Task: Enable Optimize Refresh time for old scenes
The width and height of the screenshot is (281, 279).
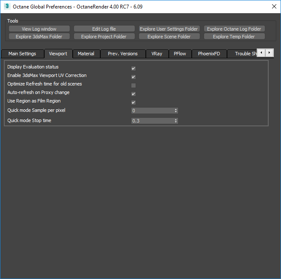Action: coord(133,85)
